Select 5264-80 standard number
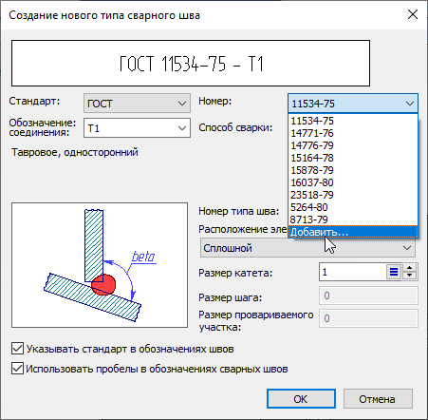The height and width of the screenshot is (420, 428). 353,207
